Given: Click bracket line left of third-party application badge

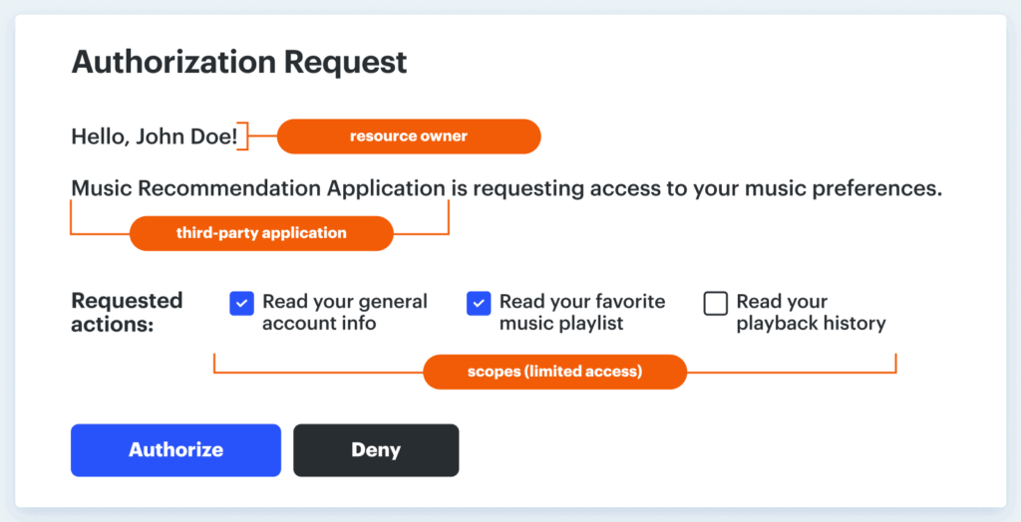Looking at the screenshot, I should click(99, 234).
